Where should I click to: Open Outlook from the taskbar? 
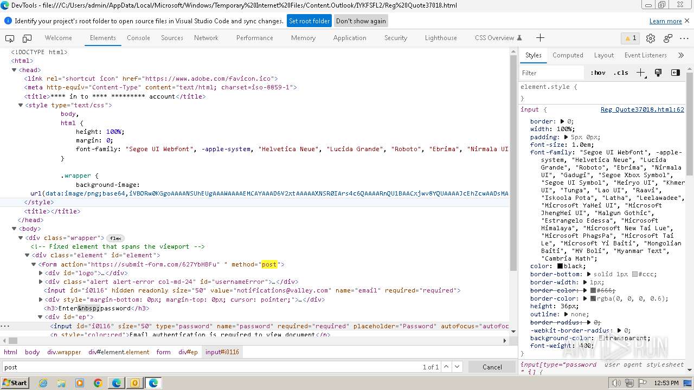(135, 383)
